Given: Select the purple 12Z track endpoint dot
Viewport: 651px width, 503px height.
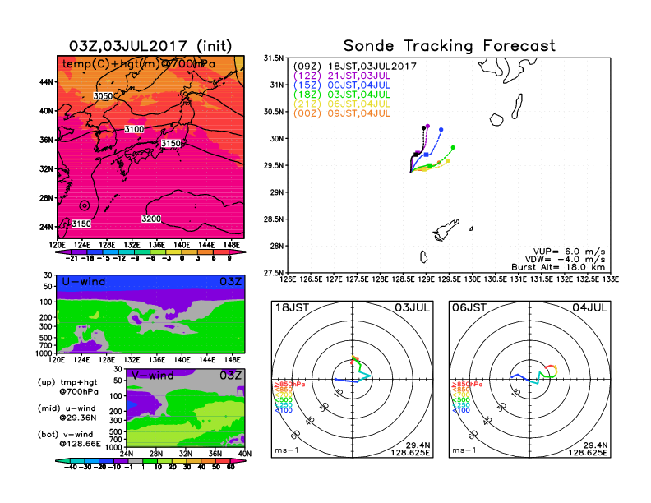Looking at the screenshot, I should coord(427,127).
